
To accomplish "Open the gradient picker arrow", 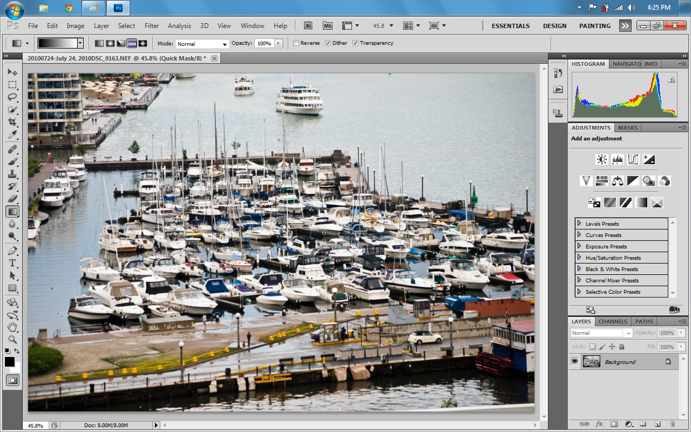I will [80, 43].
